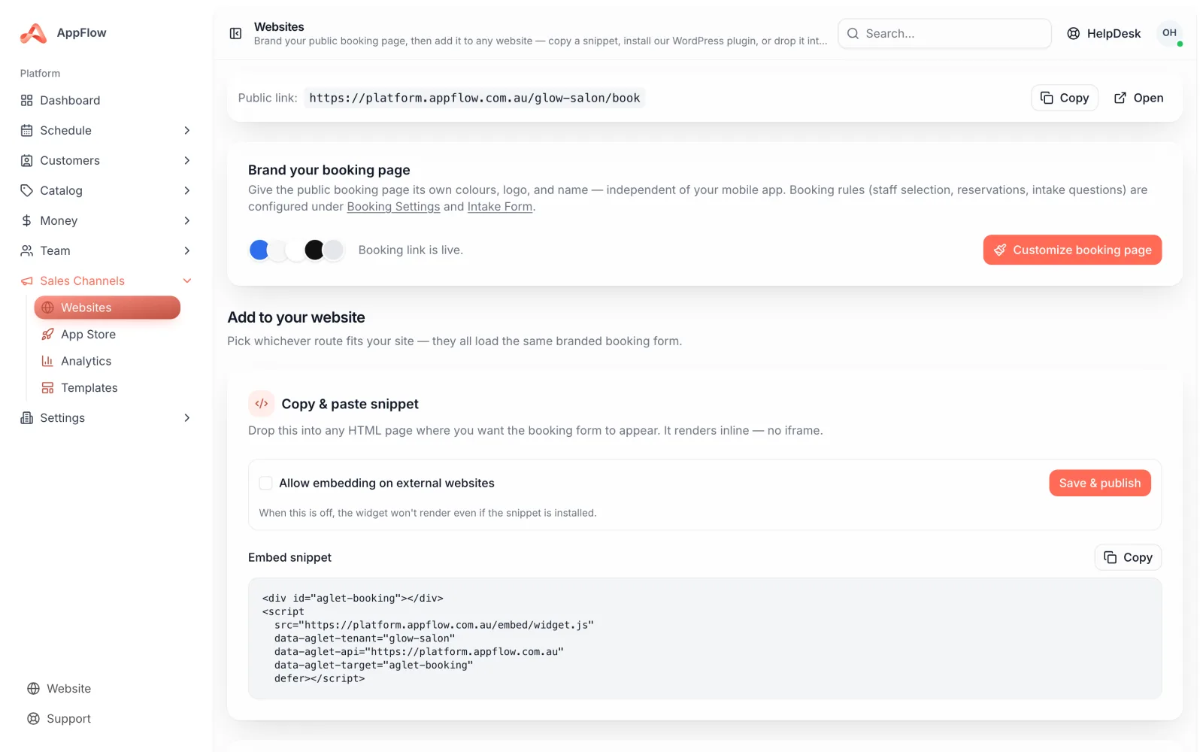The width and height of the screenshot is (1203, 752).
Task: Expand the Money menu chevron
Action: pos(187,220)
